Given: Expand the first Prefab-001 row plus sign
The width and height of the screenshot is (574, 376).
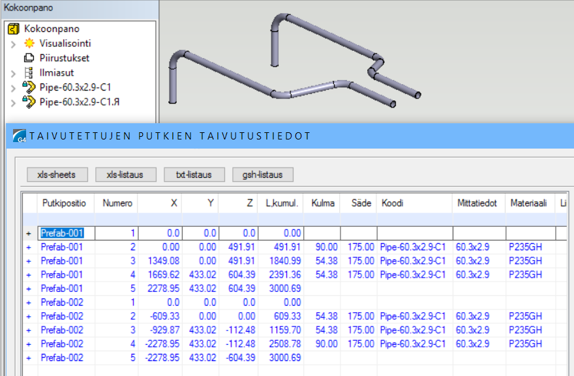Looking at the screenshot, I should point(28,233).
